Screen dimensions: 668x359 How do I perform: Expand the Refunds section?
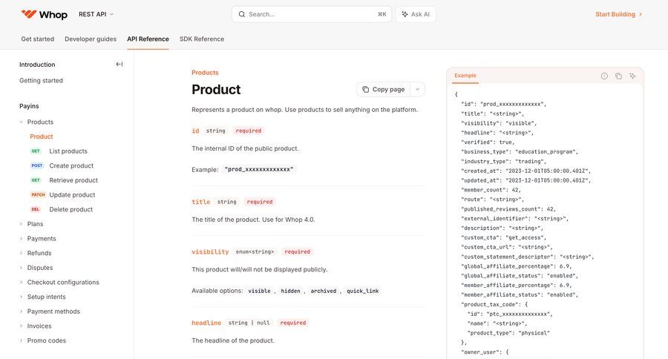pos(21,253)
